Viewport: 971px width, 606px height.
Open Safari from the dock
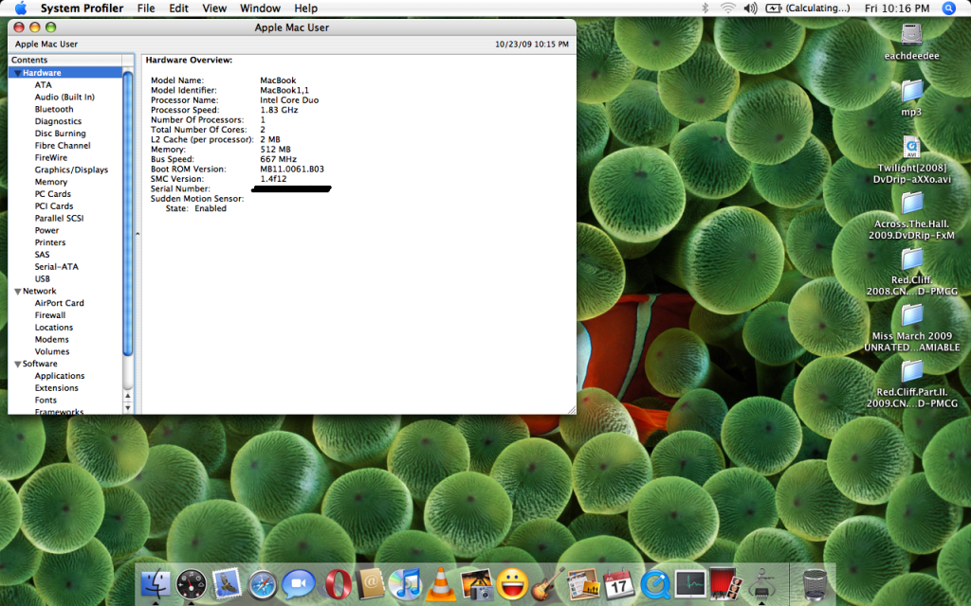[263, 584]
